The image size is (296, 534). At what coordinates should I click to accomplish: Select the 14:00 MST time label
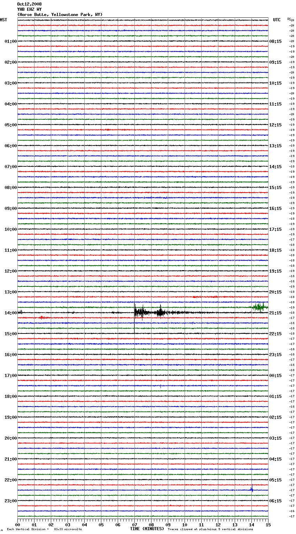pos(10,313)
